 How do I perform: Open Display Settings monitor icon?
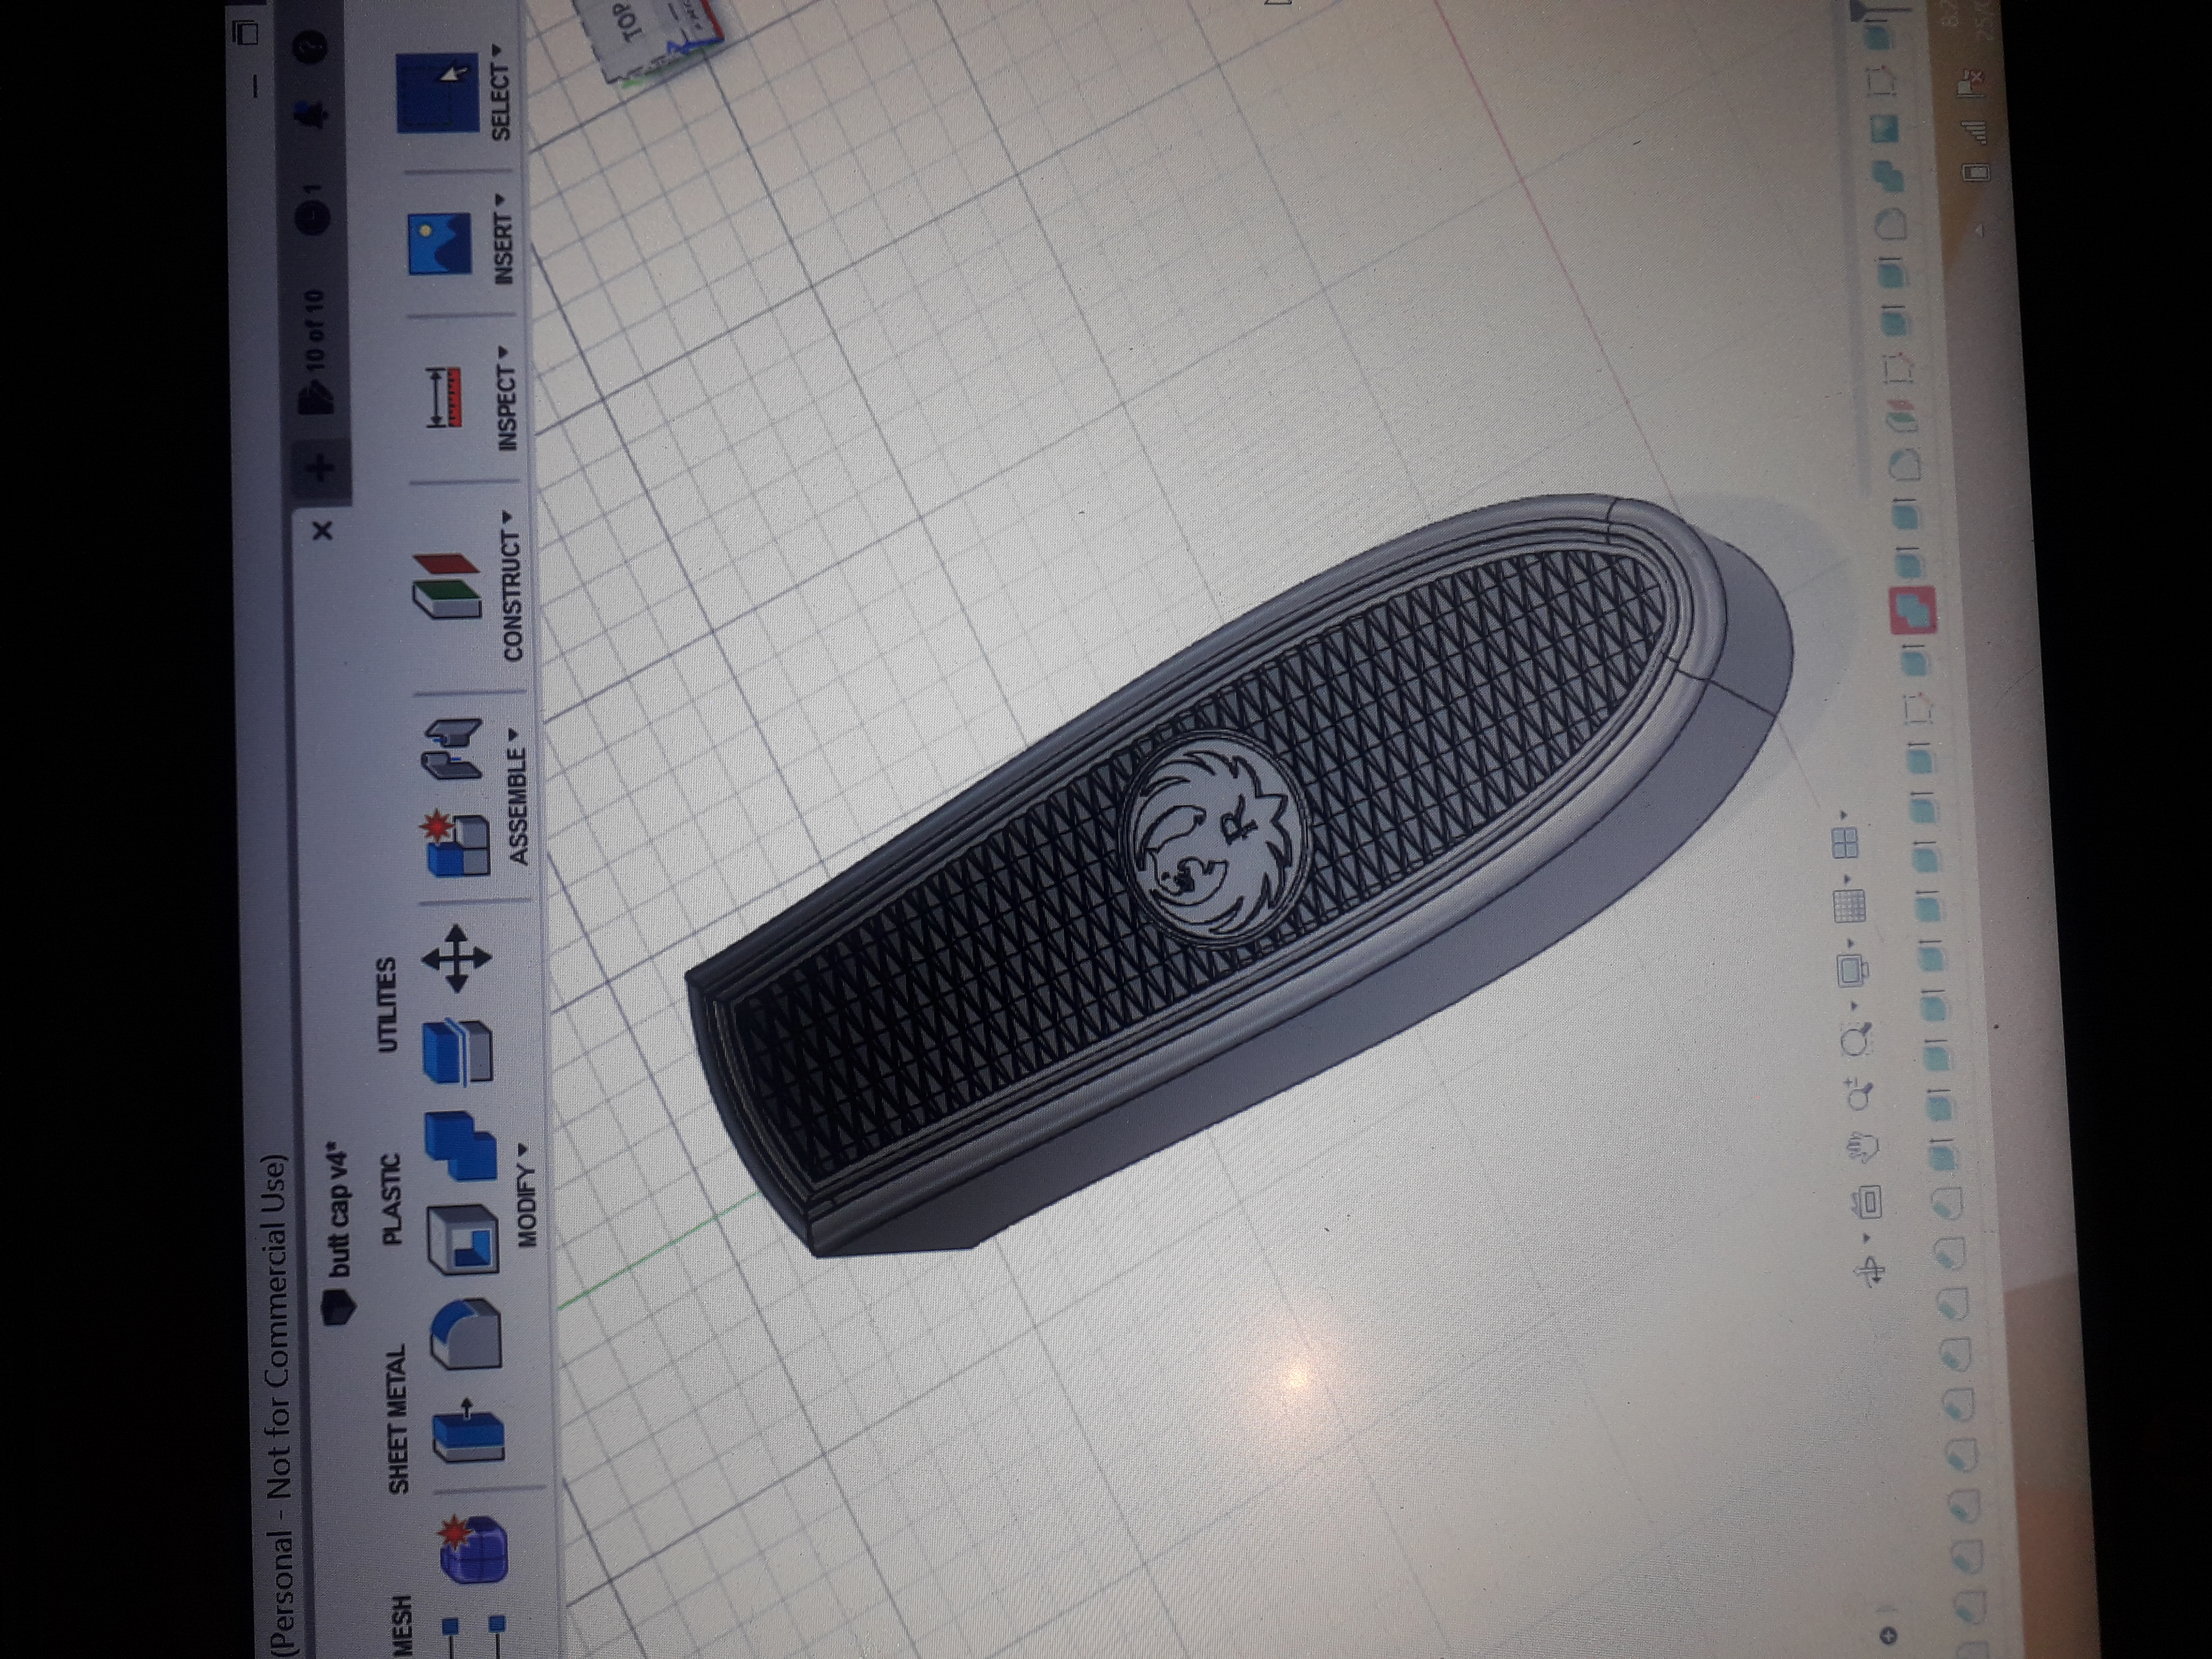(x=1853, y=970)
